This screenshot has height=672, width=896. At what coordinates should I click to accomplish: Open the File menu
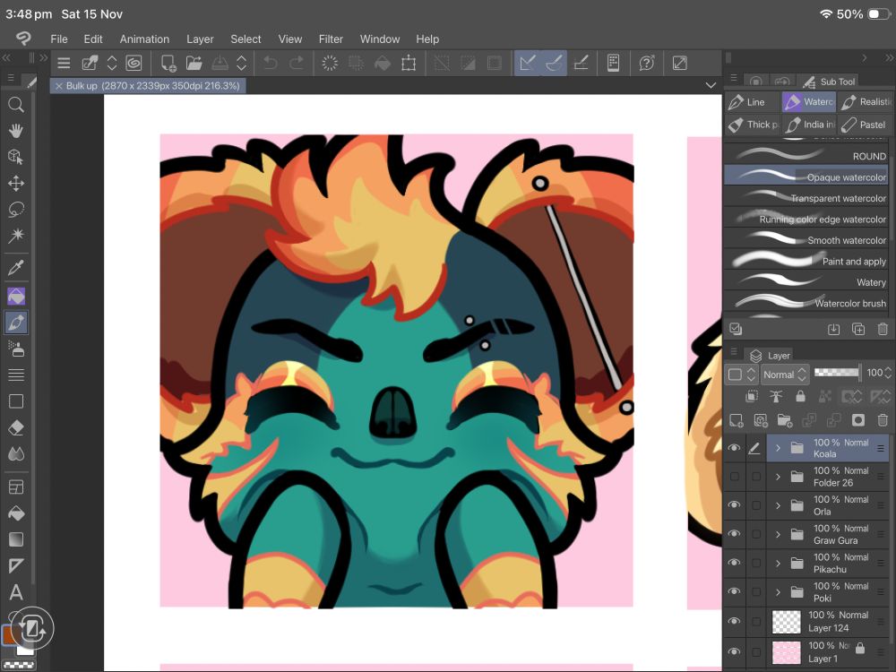59,39
